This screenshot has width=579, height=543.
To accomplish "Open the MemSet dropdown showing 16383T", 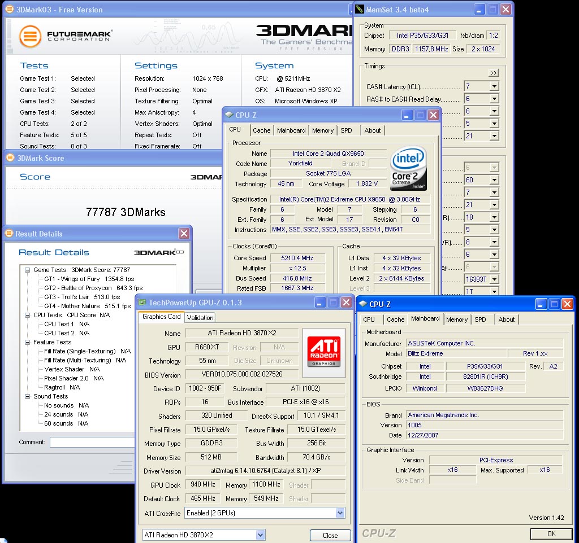I will coord(494,279).
